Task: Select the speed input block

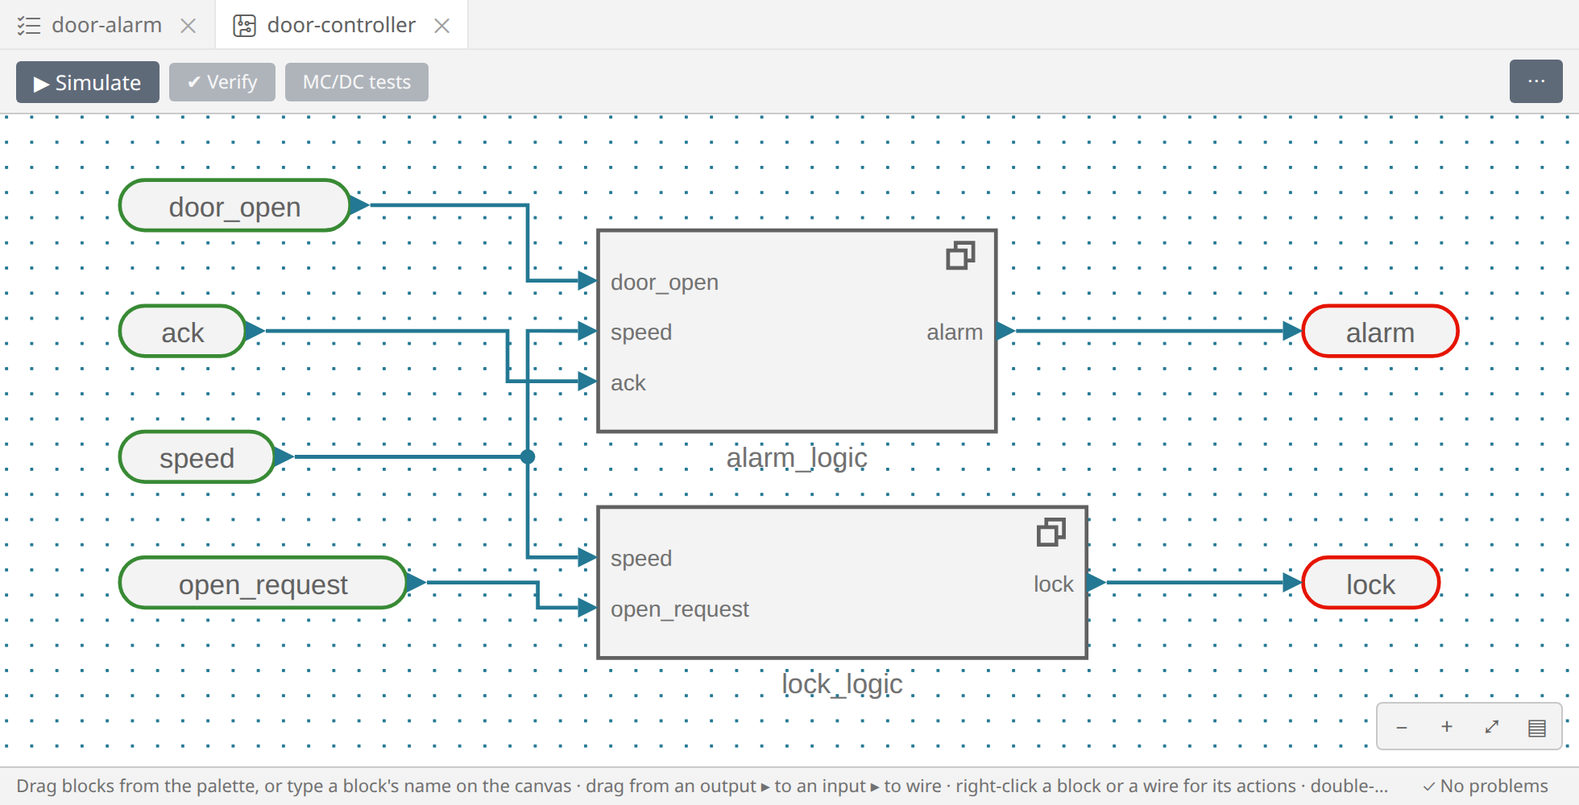Action: tap(197, 456)
